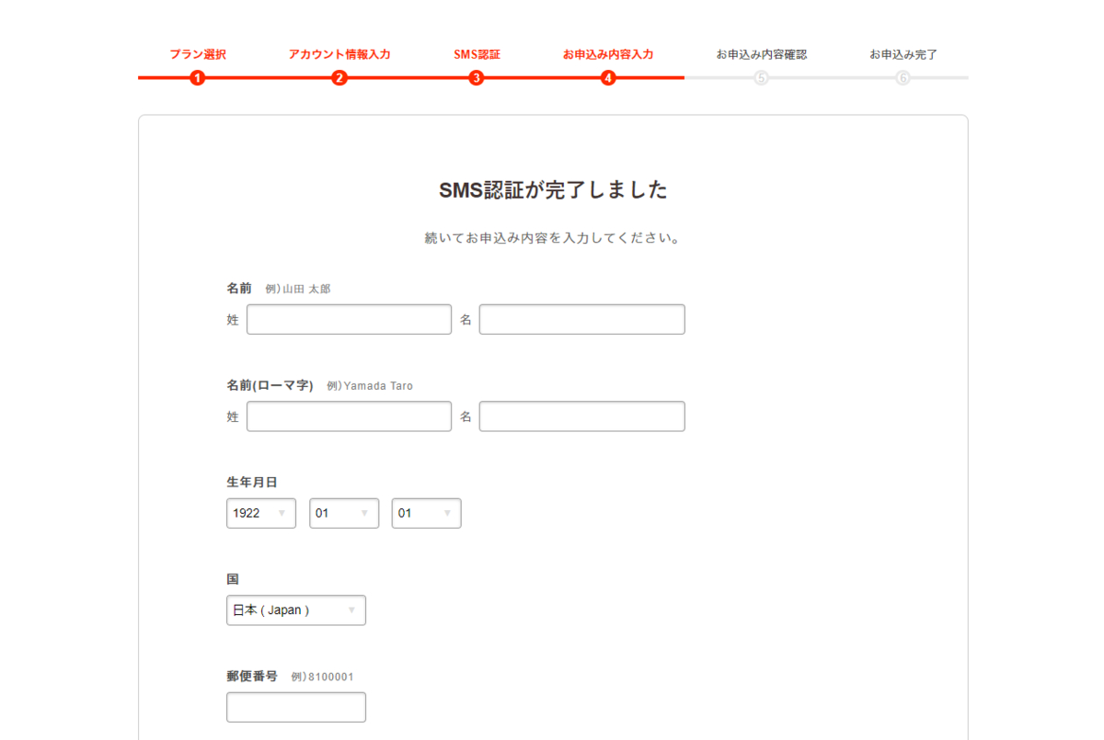1104x740 pixels.
Task: Click step 6 circle for お申込み完了
Action: 903,78
